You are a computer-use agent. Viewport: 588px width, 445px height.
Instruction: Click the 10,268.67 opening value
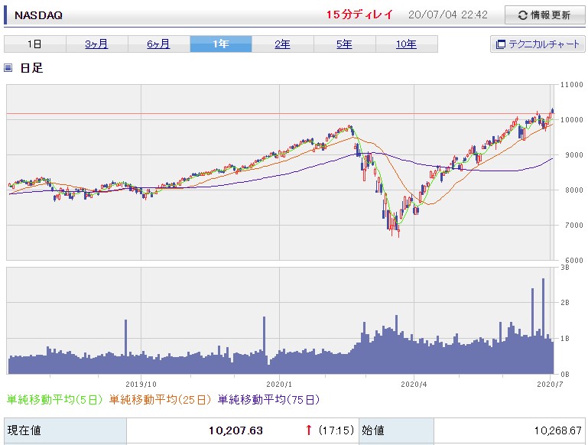(x=558, y=430)
